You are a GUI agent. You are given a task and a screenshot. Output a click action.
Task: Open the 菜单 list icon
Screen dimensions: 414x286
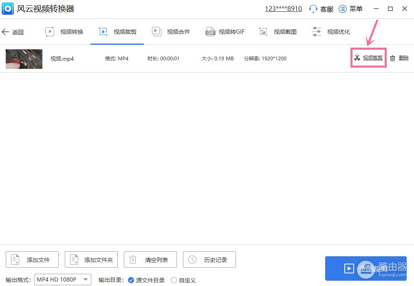[x=343, y=9]
